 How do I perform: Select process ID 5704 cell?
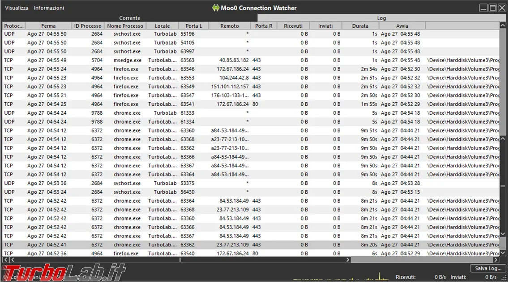tap(97, 60)
